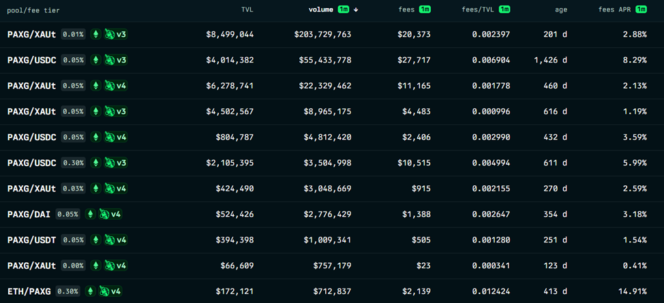
Task: Click the $8,499,044 TVL value
Action: point(230,35)
